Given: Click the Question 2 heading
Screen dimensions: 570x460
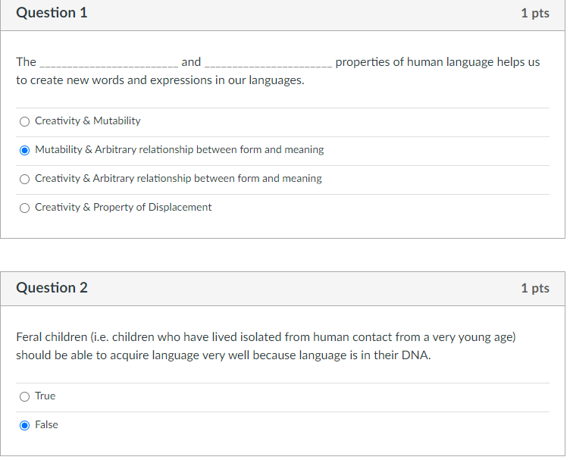Looking at the screenshot, I should 52,288.
